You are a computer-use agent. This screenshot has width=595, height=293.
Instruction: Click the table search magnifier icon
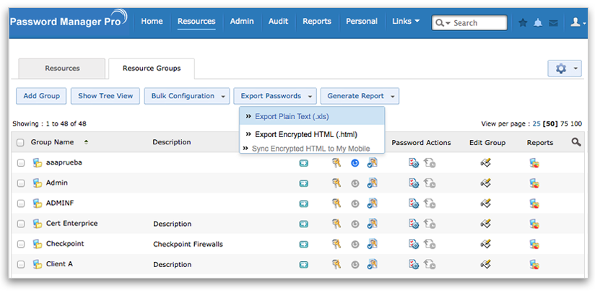pos(576,142)
